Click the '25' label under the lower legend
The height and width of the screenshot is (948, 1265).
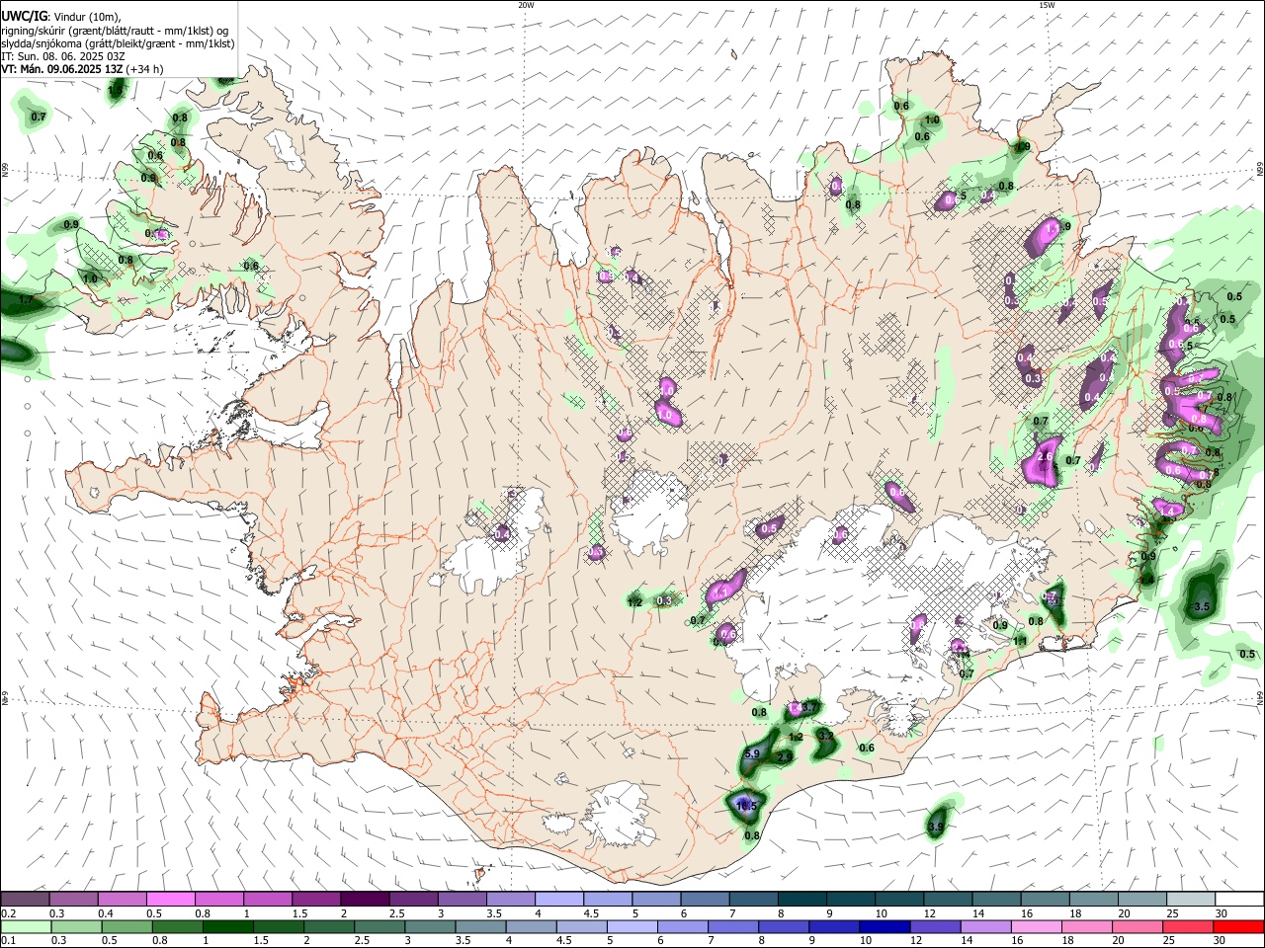pyautogui.click(x=1170, y=942)
